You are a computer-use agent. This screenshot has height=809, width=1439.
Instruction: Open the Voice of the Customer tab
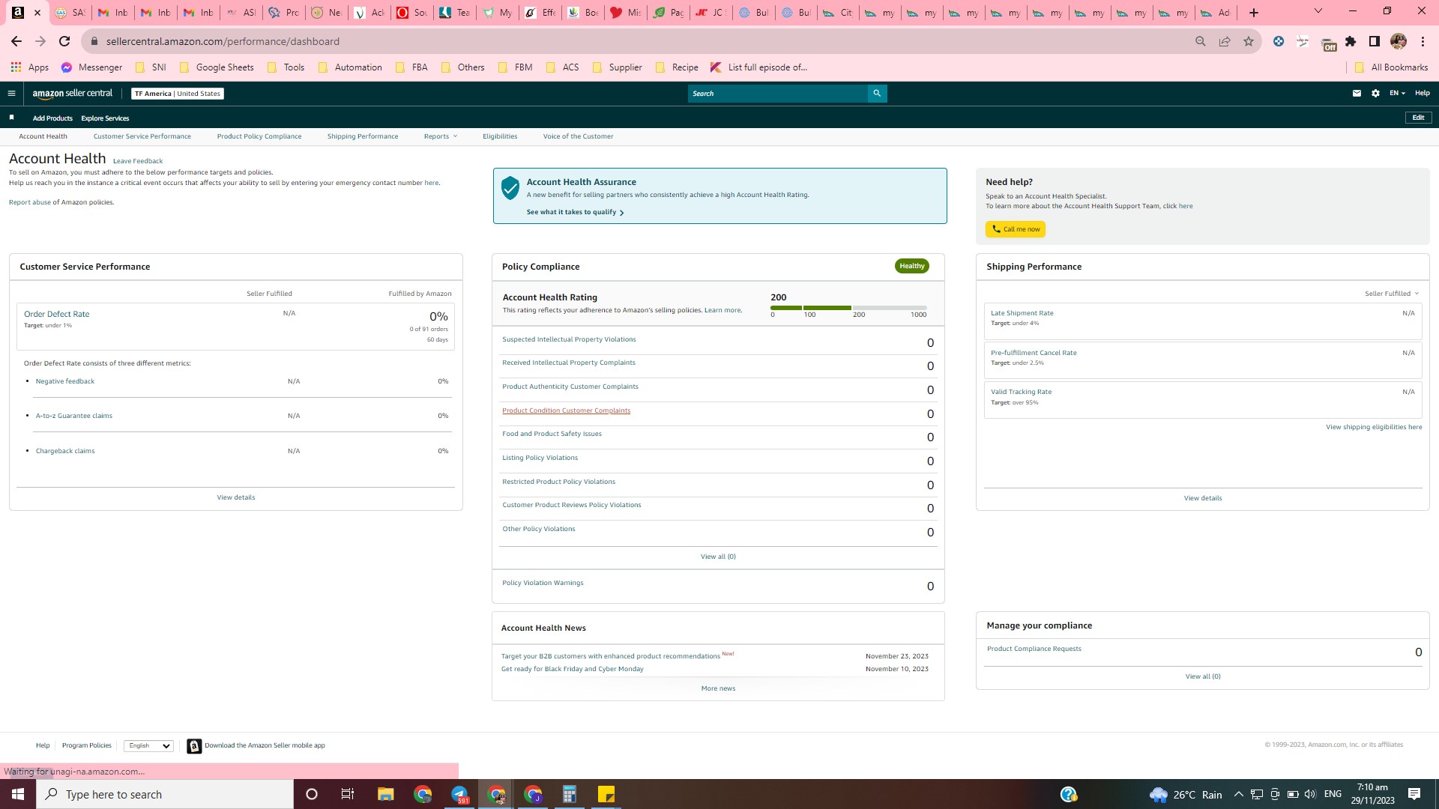(x=578, y=136)
